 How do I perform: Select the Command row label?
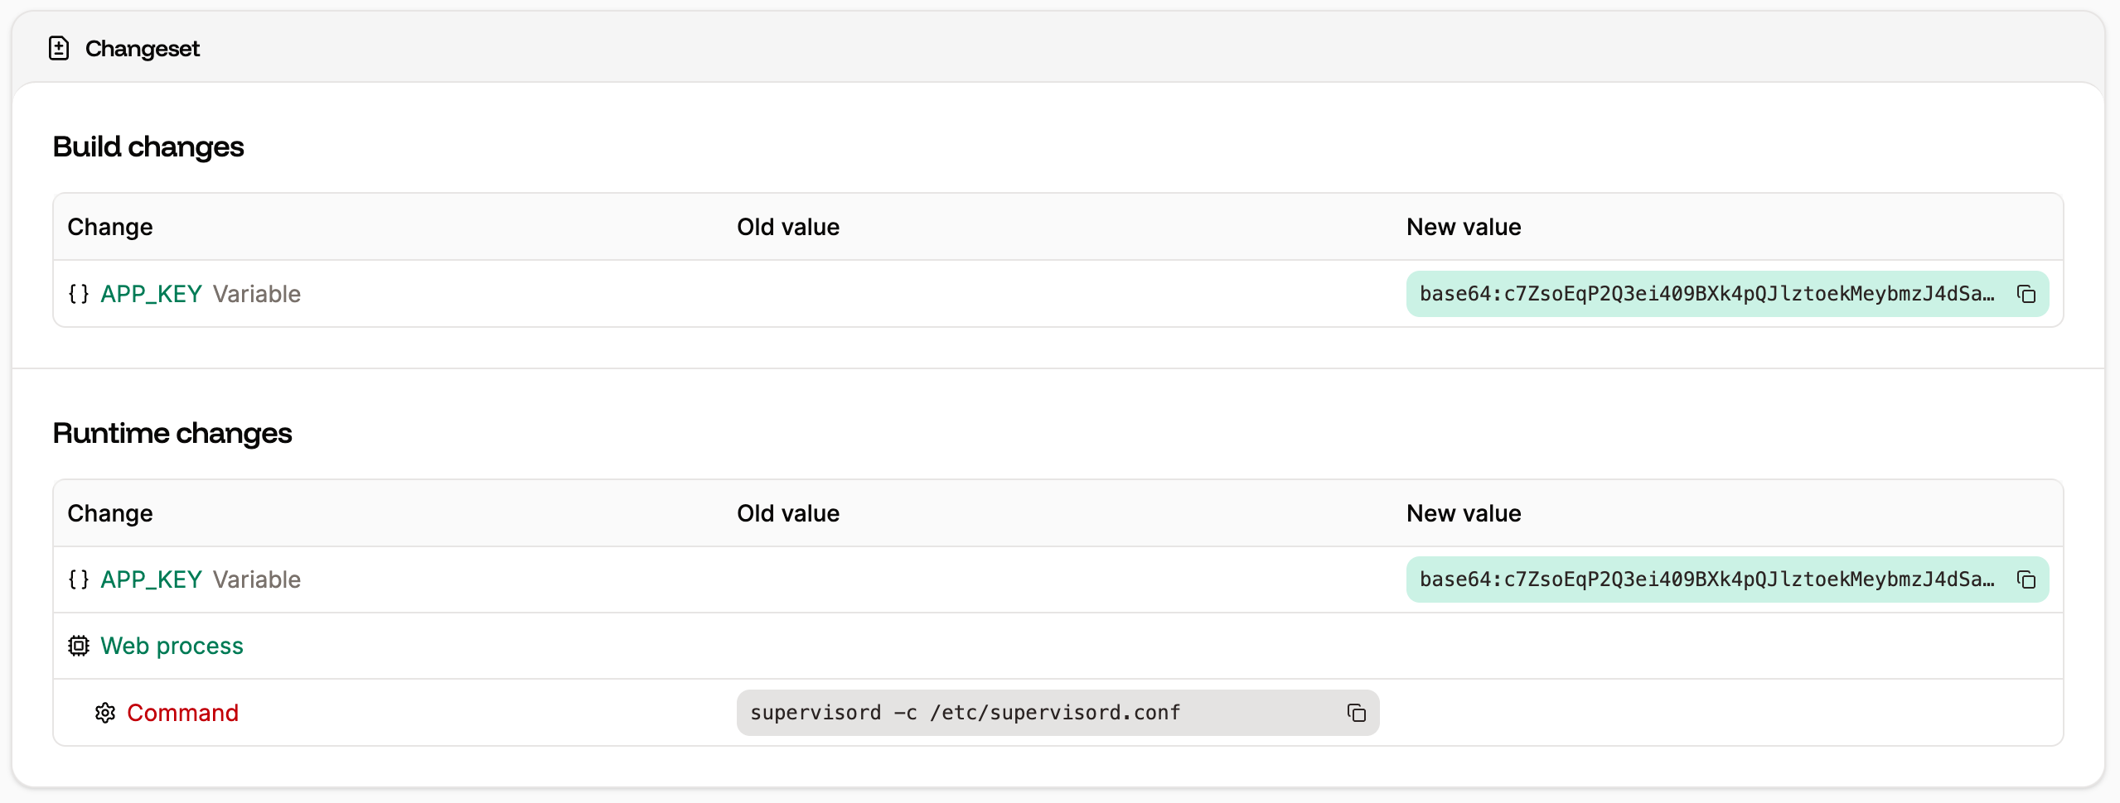182,713
